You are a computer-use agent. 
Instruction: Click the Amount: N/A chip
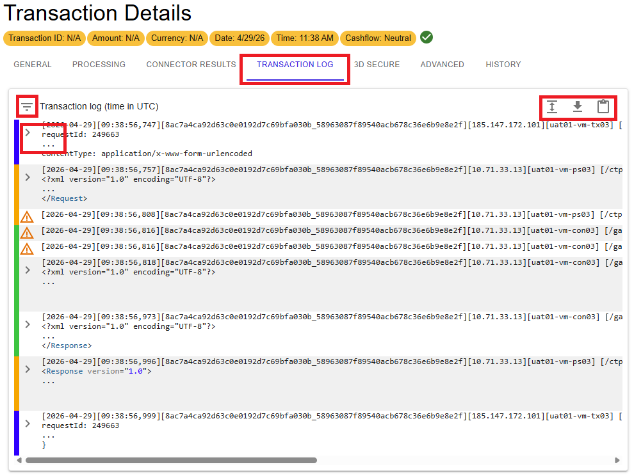click(116, 38)
